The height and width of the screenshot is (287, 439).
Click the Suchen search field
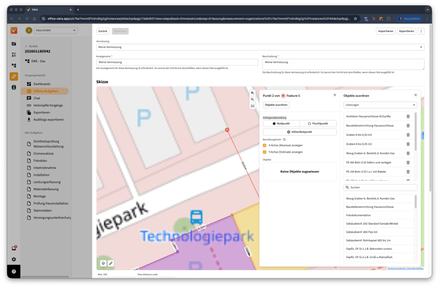coord(380,187)
